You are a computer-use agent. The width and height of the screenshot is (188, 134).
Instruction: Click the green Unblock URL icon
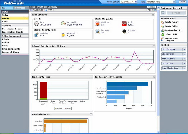pyautogui.click(x=162, y=34)
